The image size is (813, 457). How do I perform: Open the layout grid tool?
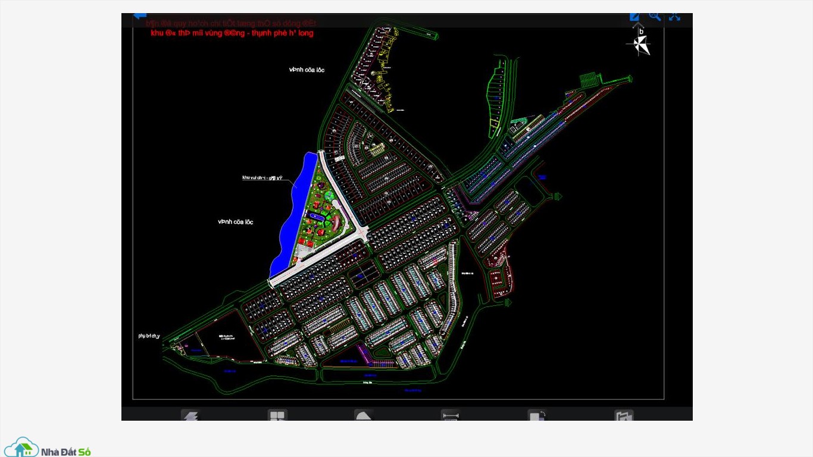pyautogui.click(x=277, y=415)
